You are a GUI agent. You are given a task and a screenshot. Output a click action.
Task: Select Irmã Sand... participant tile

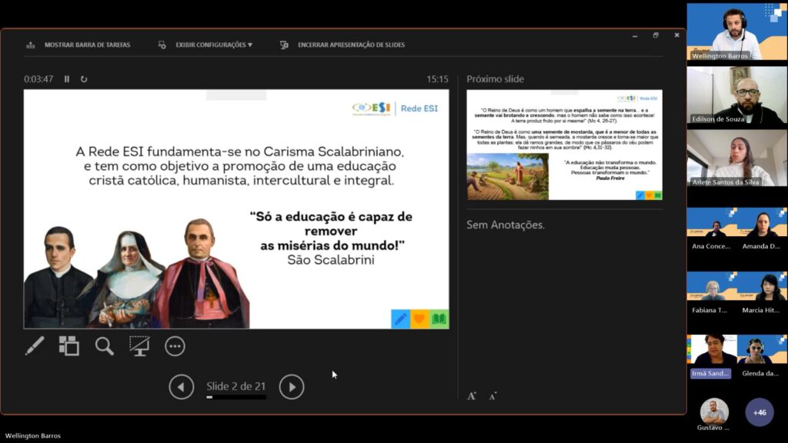click(712, 356)
